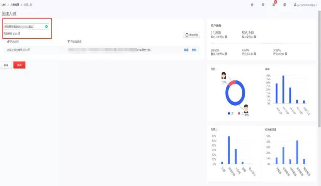Open the chat message icon

(285, 5)
